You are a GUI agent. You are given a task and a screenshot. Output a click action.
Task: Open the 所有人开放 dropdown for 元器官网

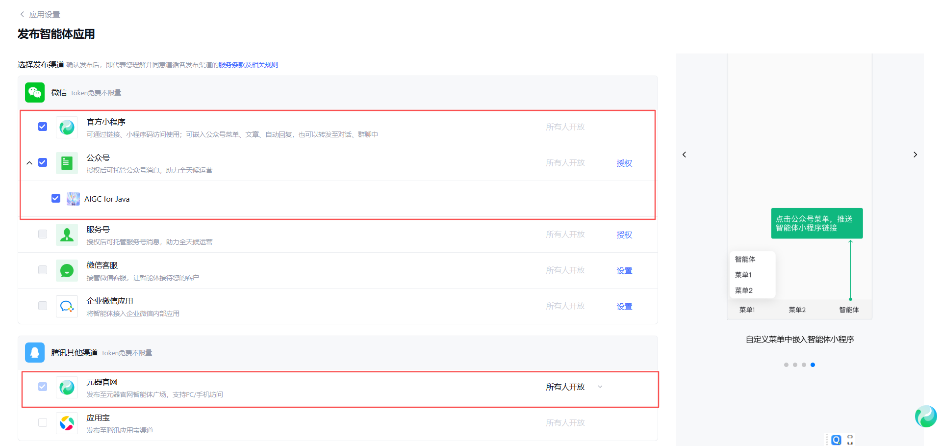(x=600, y=387)
